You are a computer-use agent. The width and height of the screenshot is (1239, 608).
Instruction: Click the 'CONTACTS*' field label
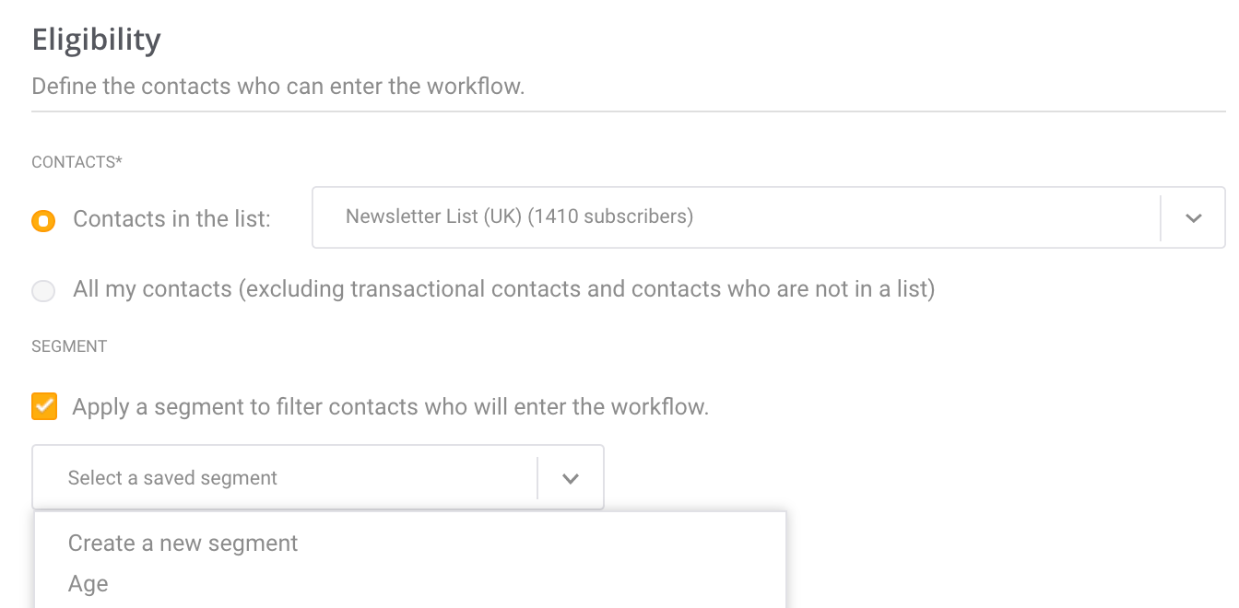coord(77,162)
